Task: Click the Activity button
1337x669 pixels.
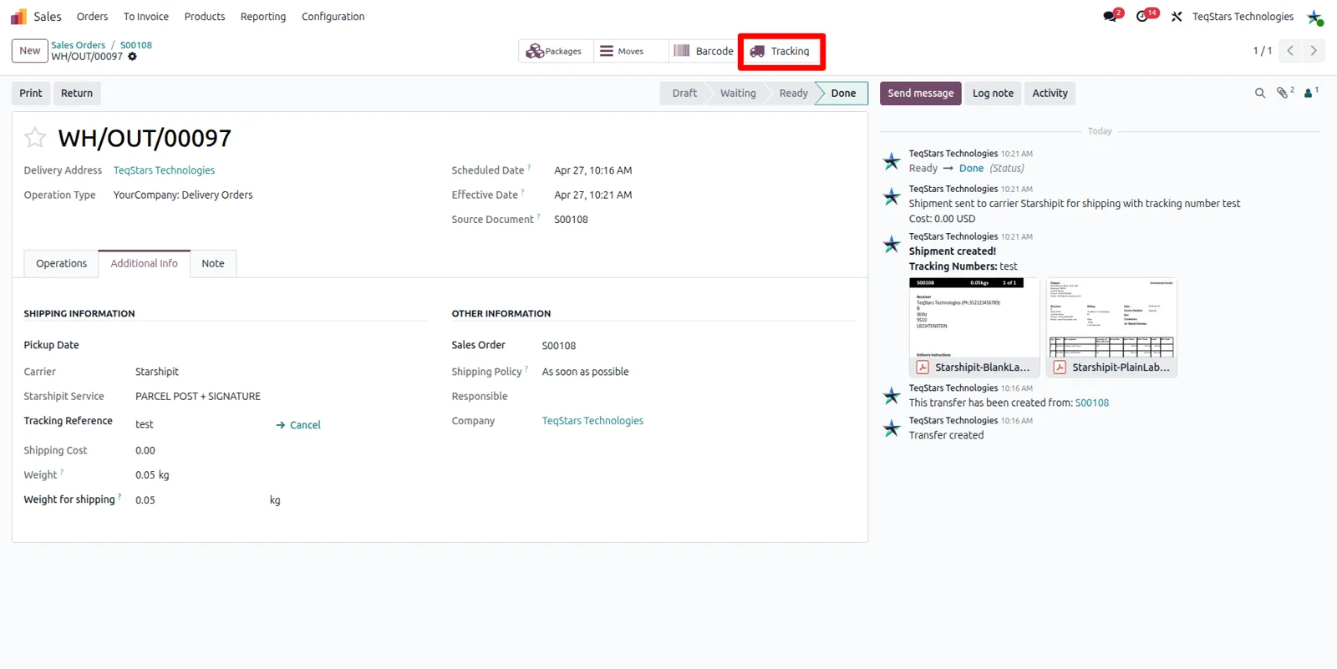Action: 1050,94
